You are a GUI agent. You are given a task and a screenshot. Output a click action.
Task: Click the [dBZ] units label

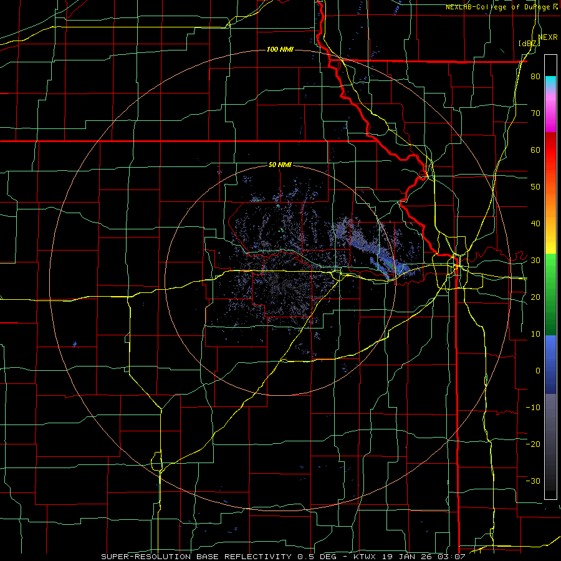[529, 44]
